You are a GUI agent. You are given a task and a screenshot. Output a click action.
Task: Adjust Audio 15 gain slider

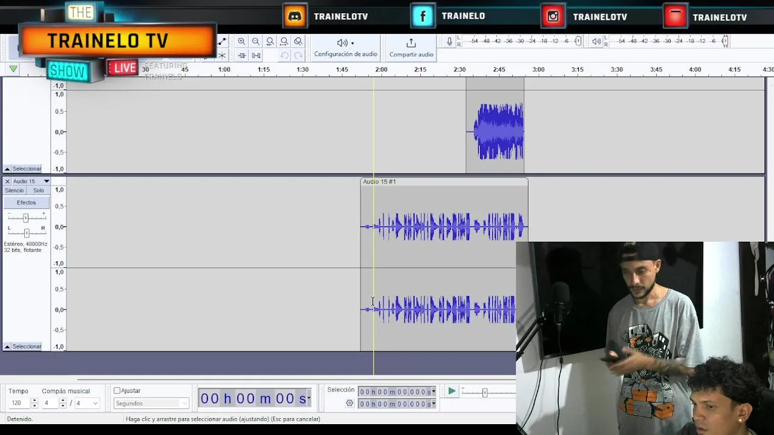coord(25,218)
